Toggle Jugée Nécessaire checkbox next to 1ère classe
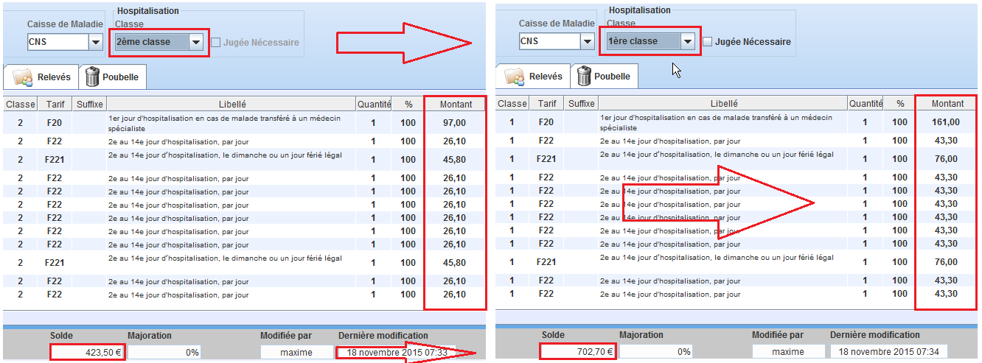Screen dimensions: 982x363 (x=708, y=42)
